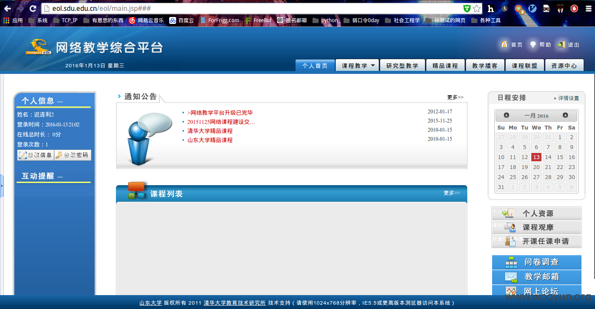Open the Chrome hamburger menu

588,8
